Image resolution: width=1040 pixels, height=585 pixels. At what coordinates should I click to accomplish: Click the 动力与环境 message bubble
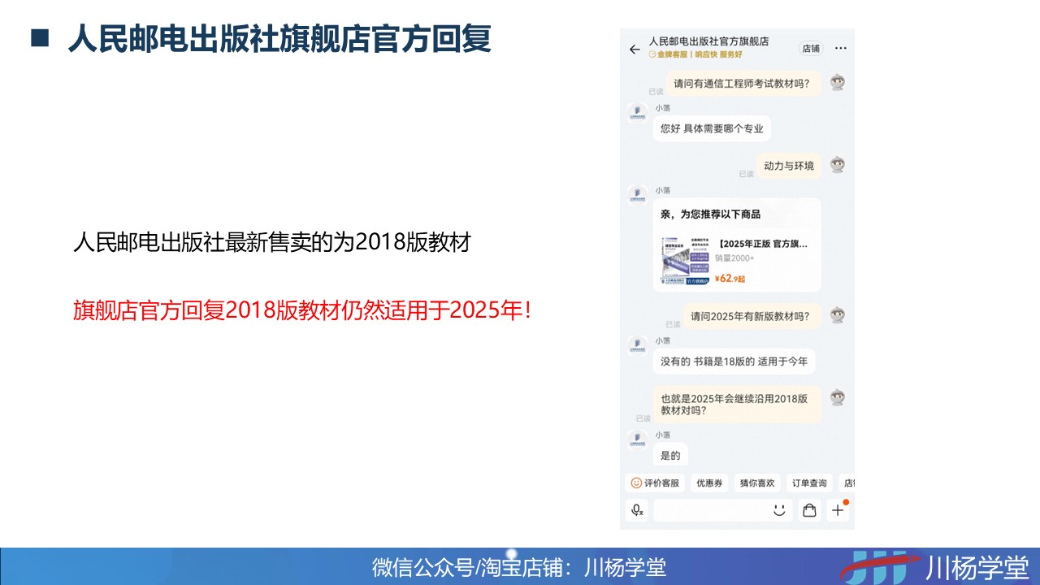click(789, 166)
